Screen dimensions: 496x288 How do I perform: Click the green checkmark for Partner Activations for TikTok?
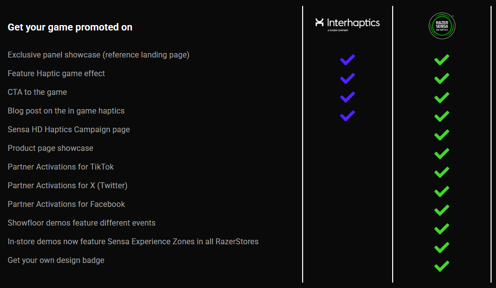click(x=442, y=172)
